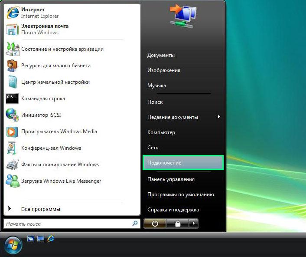The image size is (306, 257).
Task: Click the Начать поиск search field
Action: 67,224
